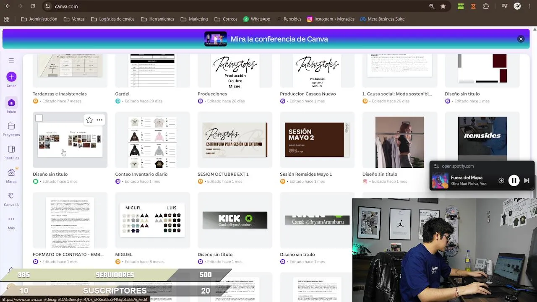
Task: Click the SESIÓN OCTUBRE EXT 1 title
Action: [x=223, y=174]
